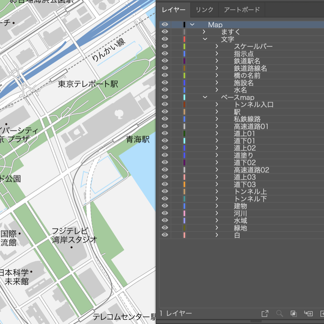Open Collect for Export via the panel icon
Viewport: 324px width, 324px height.
point(265,313)
